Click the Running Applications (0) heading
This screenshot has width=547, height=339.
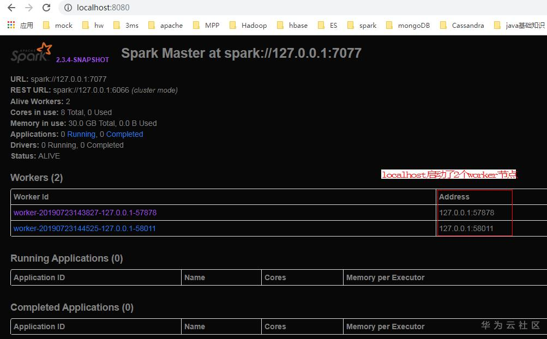pos(67,258)
